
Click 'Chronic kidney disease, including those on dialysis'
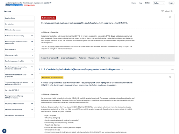(63, 127)
